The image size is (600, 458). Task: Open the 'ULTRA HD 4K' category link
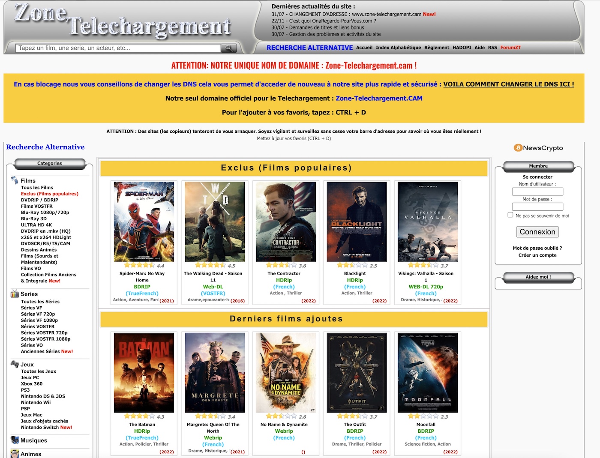click(x=36, y=225)
